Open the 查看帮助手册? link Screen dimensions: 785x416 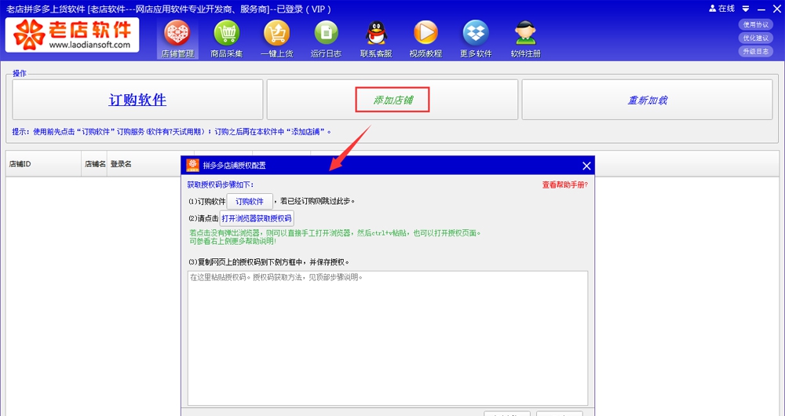click(564, 184)
